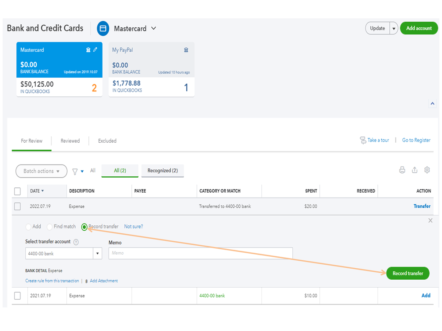
Task: Select the My PayPal account card
Action: (x=151, y=69)
